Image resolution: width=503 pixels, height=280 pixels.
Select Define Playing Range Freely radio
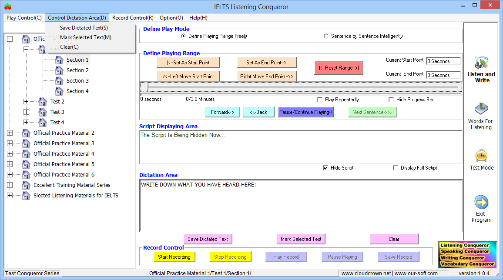tap(183, 36)
